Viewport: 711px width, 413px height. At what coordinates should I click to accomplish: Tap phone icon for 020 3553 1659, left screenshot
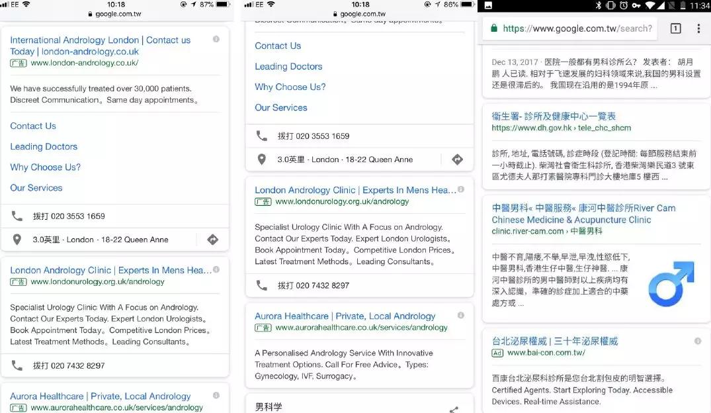pyautogui.click(x=17, y=216)
